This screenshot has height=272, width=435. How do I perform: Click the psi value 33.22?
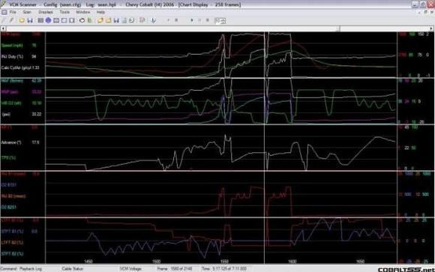coord(37,114)
